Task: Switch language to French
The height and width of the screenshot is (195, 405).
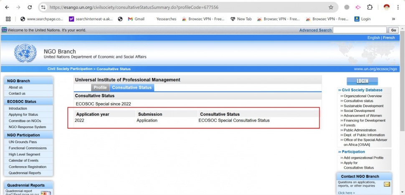Action: [389, 38]
